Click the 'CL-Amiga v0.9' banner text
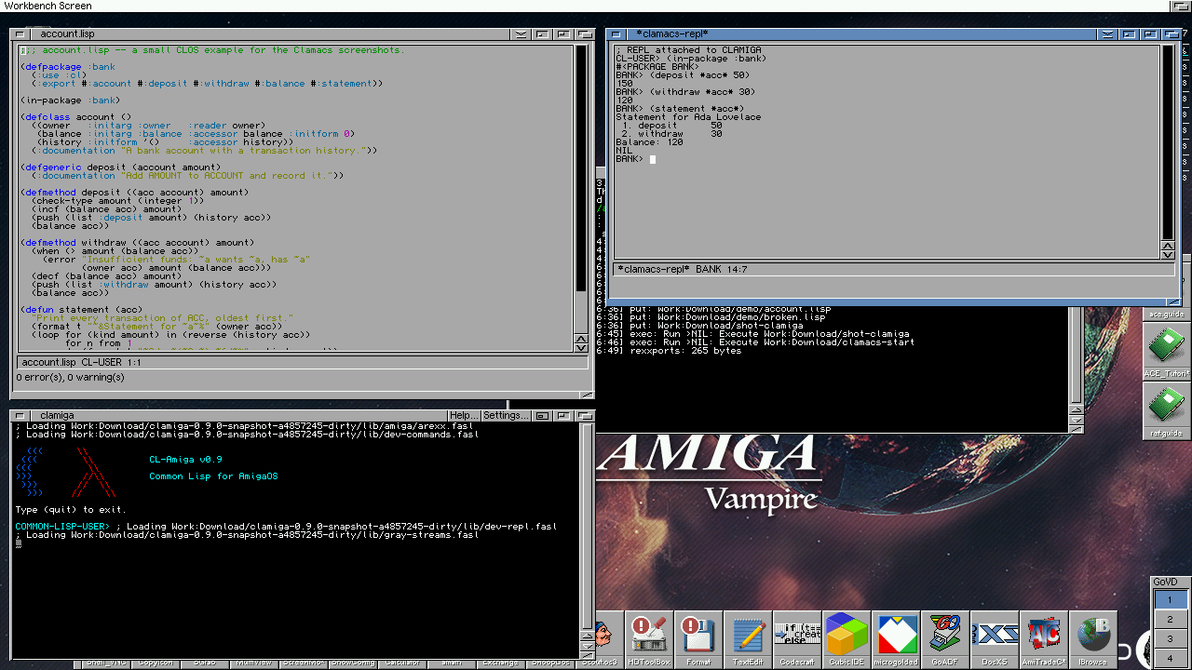Viewport: 1192px width, 670px height. (x=185, y=460)
